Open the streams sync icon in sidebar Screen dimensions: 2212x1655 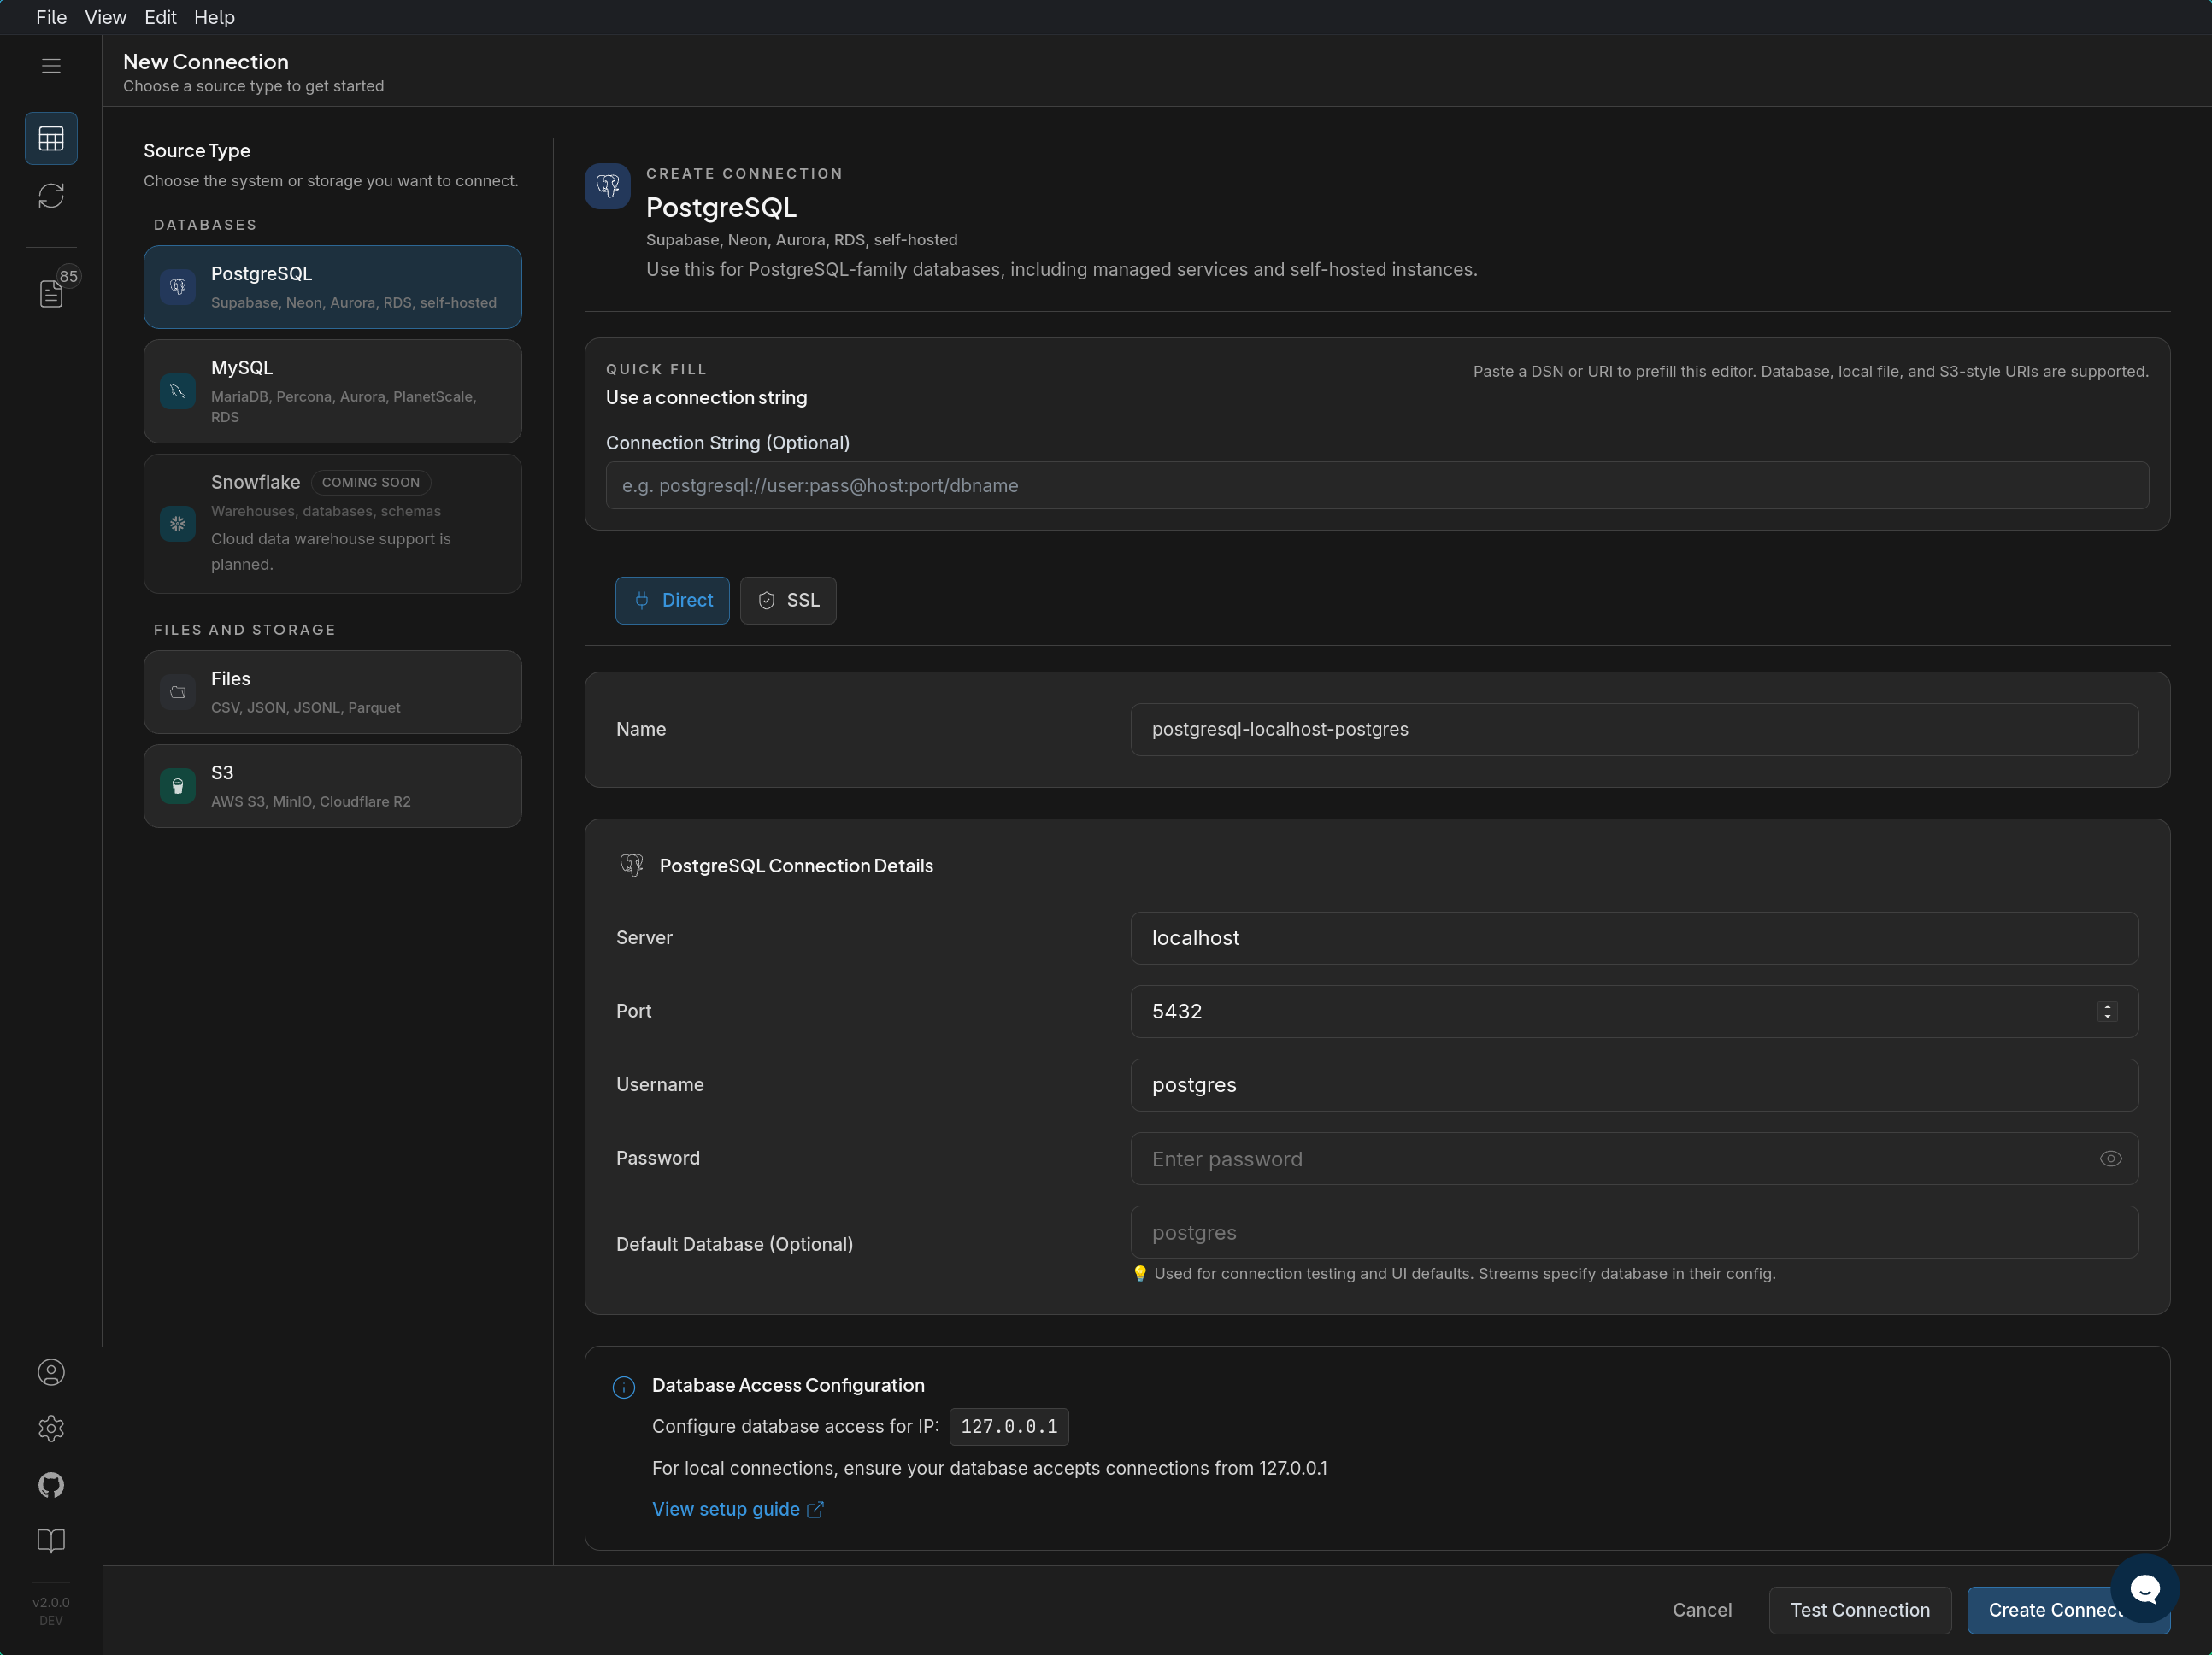click(x=51, y=196)
